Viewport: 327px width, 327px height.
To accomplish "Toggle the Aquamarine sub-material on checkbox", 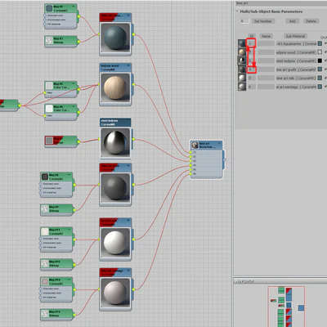I will pyautogui.click(x=325, y=43).
